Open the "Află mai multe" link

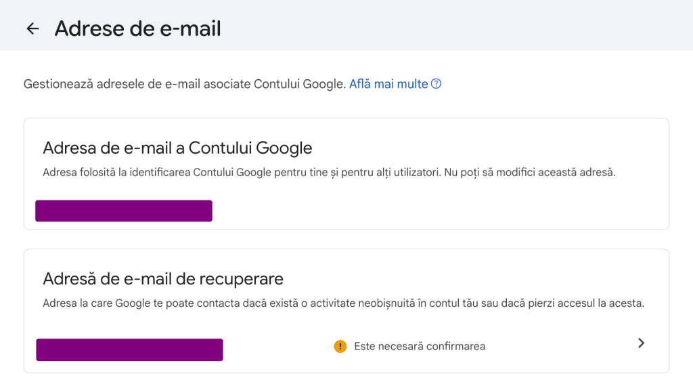[x=388, y=84]
